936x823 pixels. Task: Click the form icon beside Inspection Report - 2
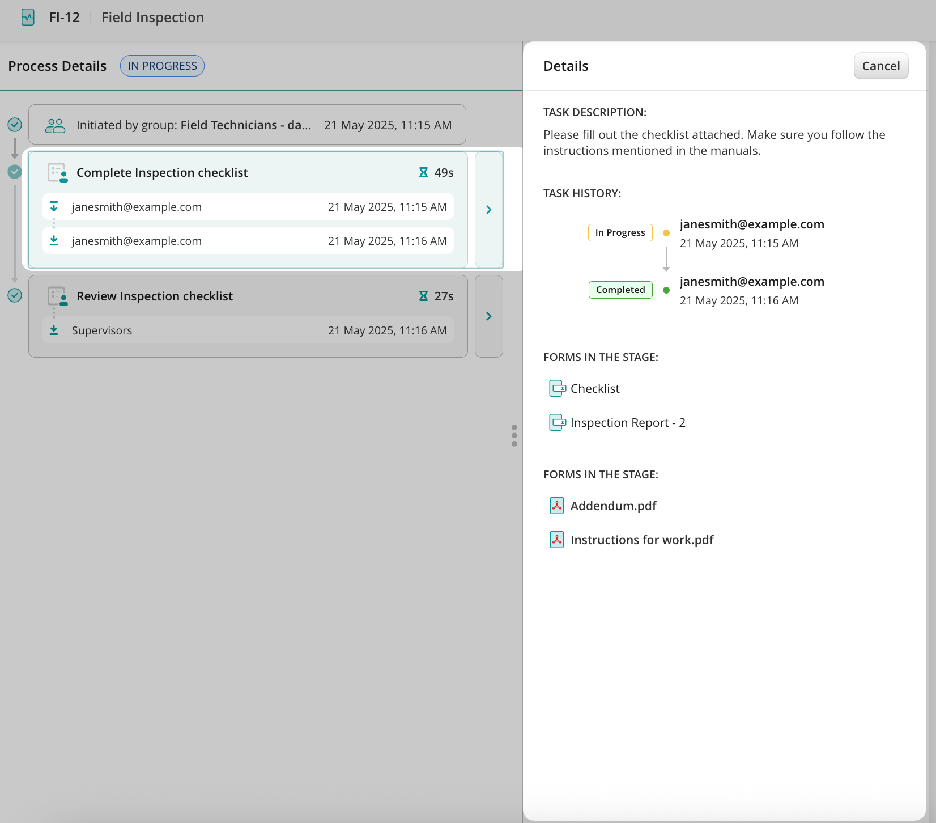pos(558,422)
